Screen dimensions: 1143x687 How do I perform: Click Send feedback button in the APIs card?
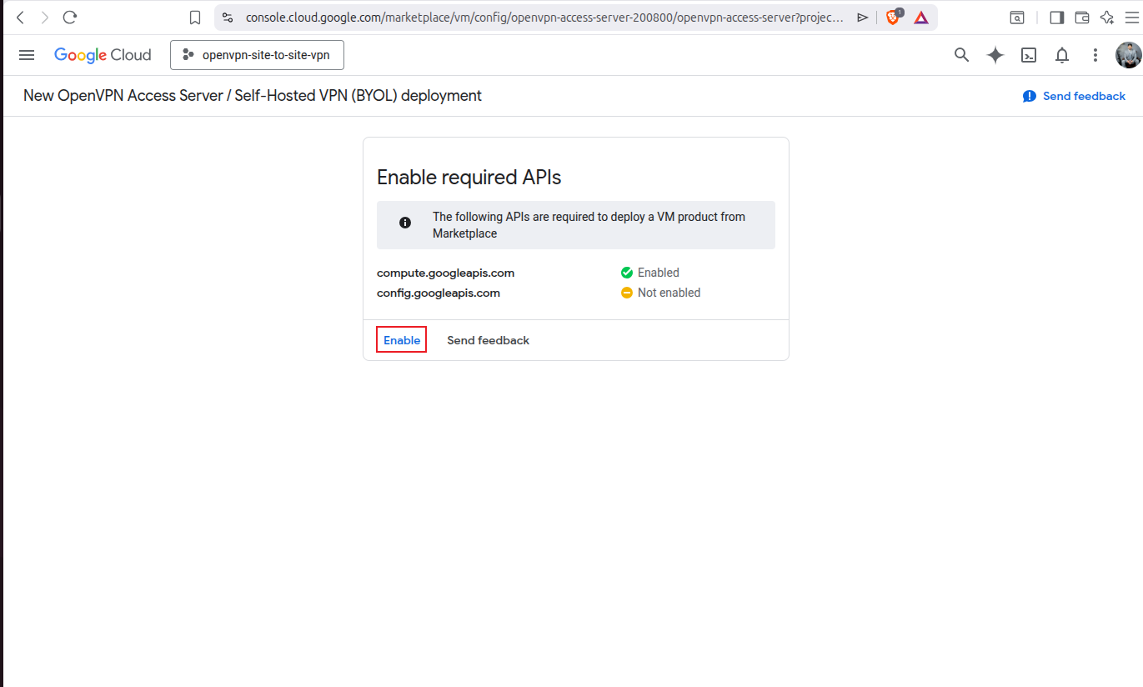[489, 340]
